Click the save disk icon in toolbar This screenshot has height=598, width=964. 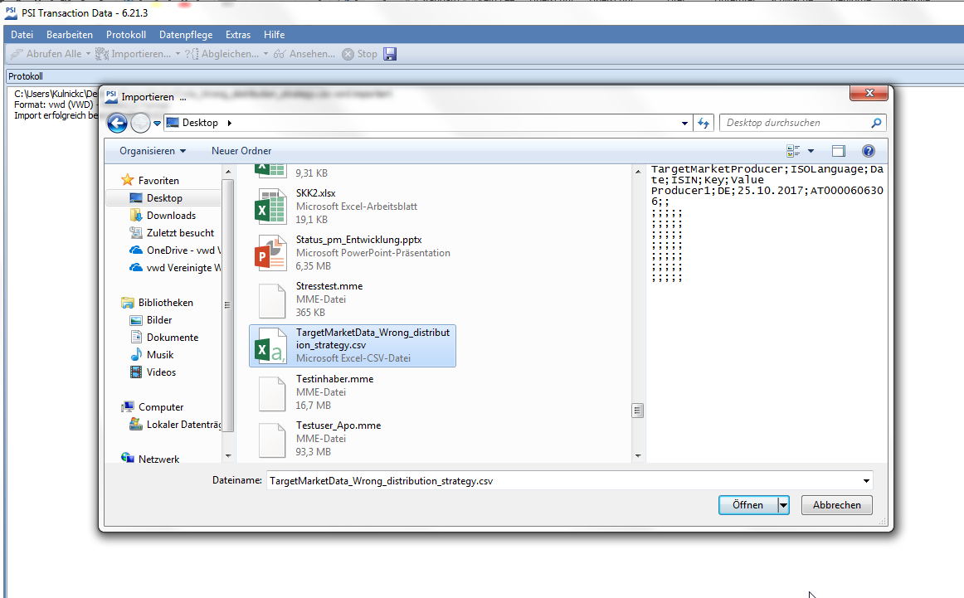390,54
